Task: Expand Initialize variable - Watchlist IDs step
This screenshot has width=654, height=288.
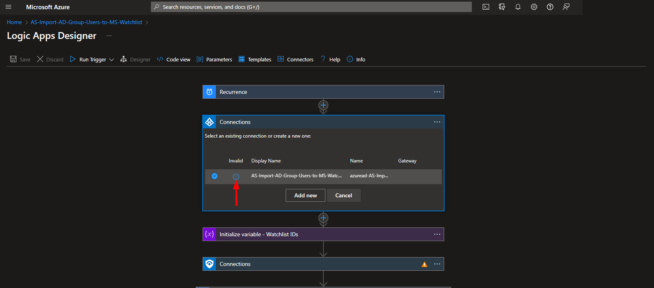Action: tap(323, 234)
